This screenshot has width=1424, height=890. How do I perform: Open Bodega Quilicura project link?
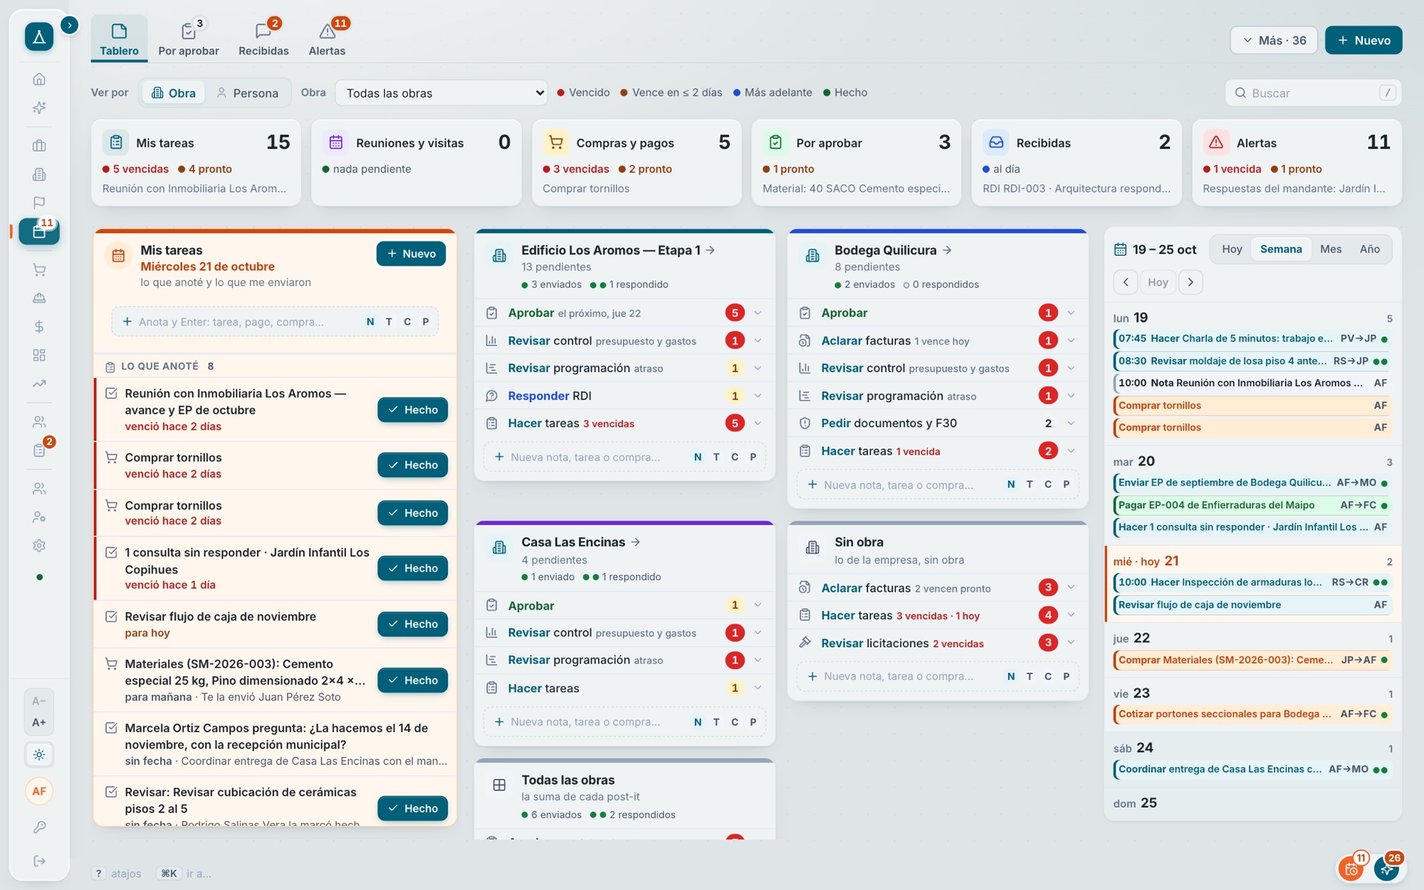[893, 251]
